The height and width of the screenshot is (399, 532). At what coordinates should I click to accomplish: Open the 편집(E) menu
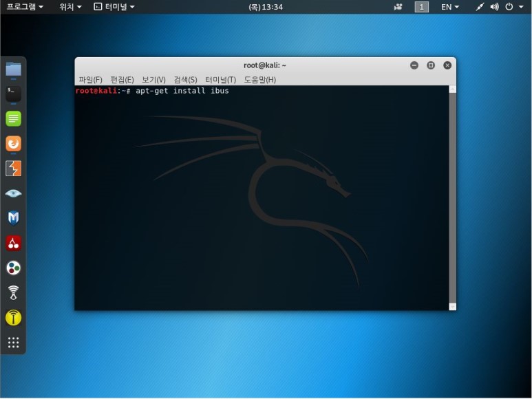tap(122, 80)
